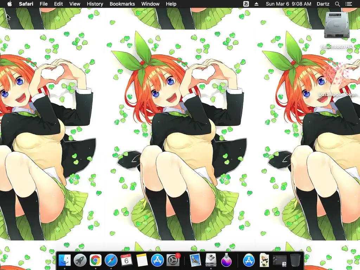Screen dimensions: 360x270
Task: Open the Window menu
Action: point(150,4)
